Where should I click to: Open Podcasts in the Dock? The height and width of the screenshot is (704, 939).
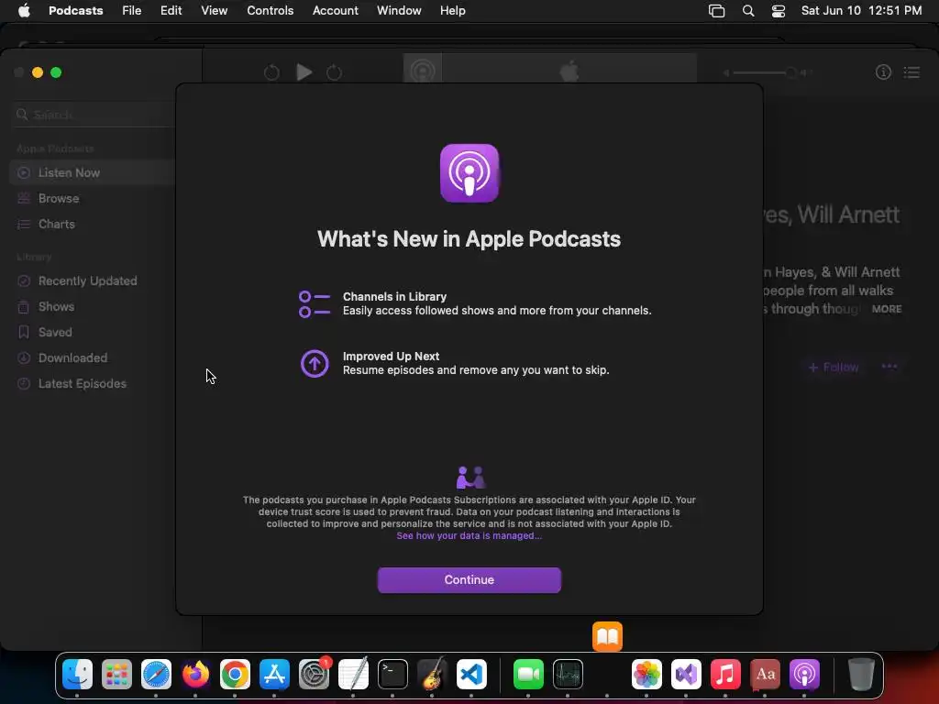804,675
